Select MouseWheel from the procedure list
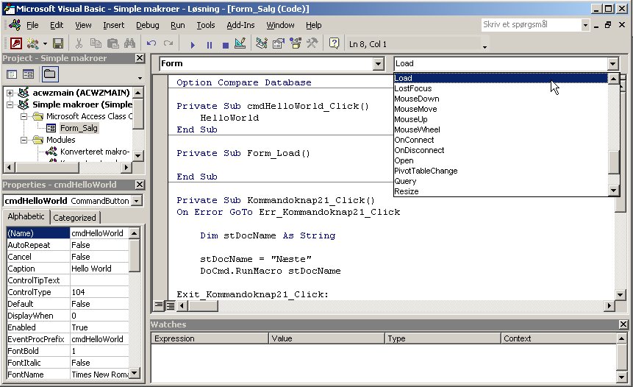Image resolution: width=633 pixels, height=387 pixels. pos(417,129)
